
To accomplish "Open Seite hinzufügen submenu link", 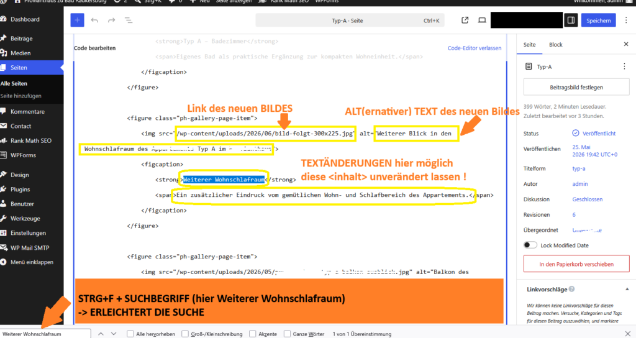I will point(20,96).
